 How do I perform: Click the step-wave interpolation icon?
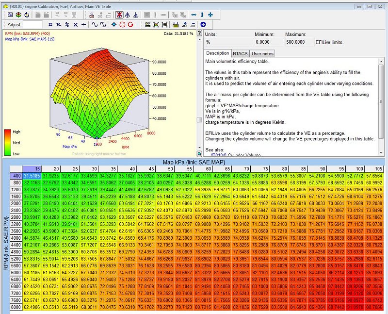point(103,25)
